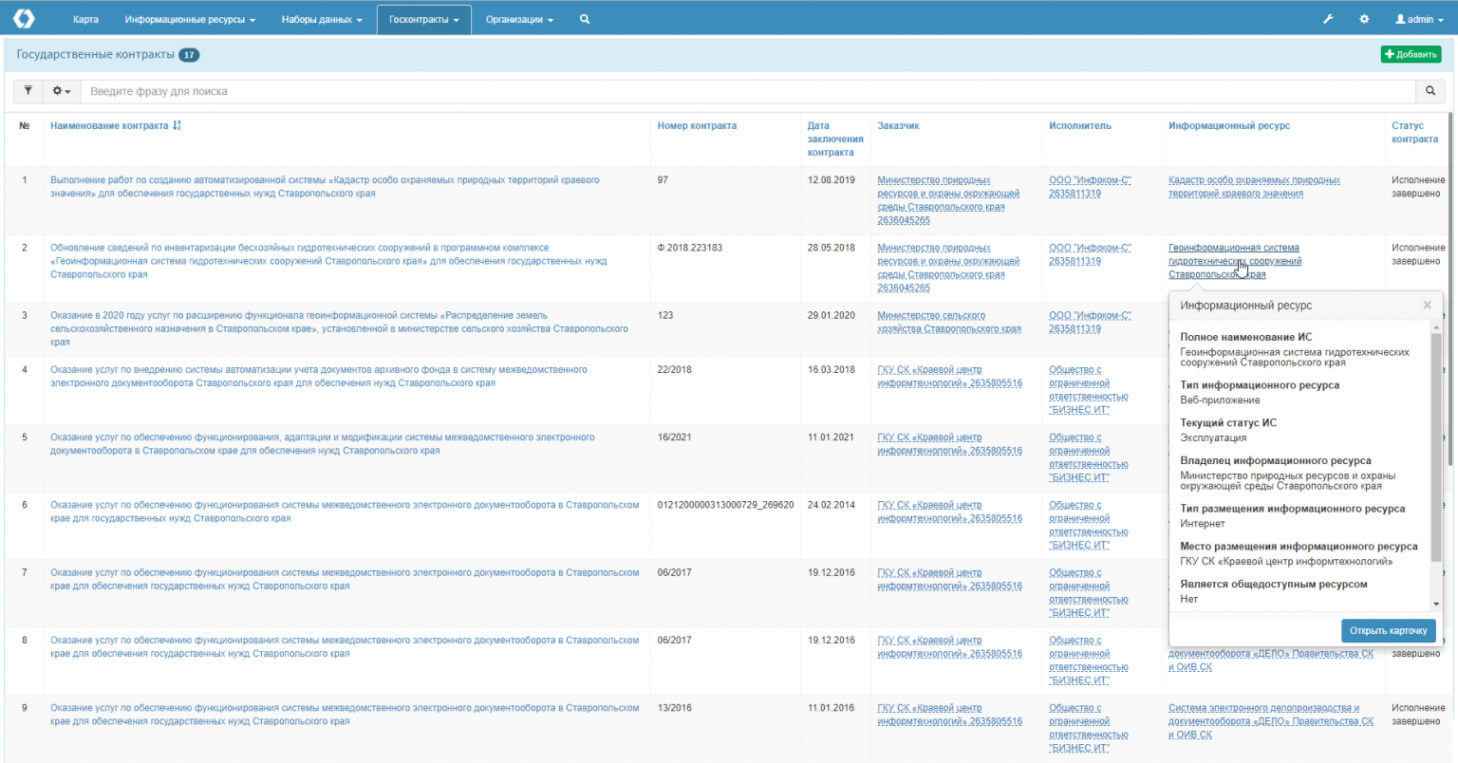Open contract about адаптации и модификации системы

(322, 444)
